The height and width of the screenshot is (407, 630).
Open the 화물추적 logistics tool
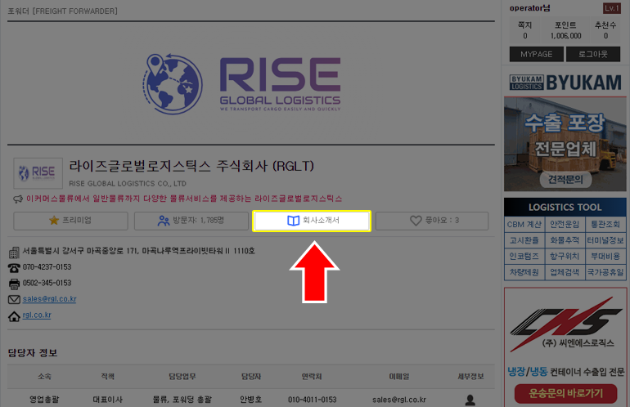pyautogui.click(x=565, y=240)
